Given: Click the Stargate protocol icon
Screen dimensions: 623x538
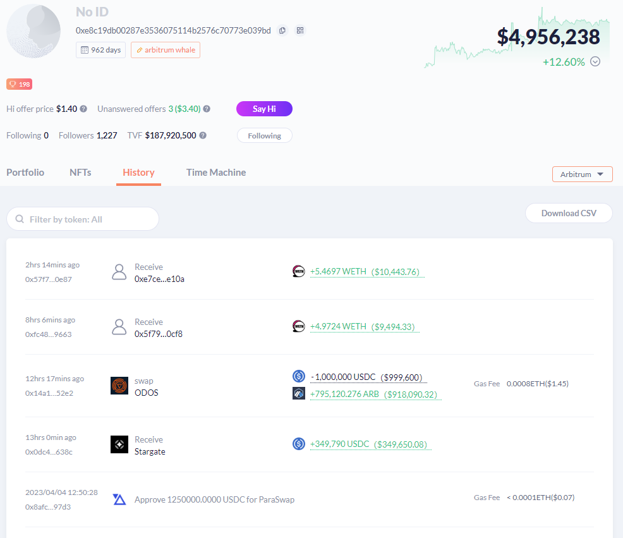Looking at the screenshot, I should pyautogui.click(x=119, y=444).
